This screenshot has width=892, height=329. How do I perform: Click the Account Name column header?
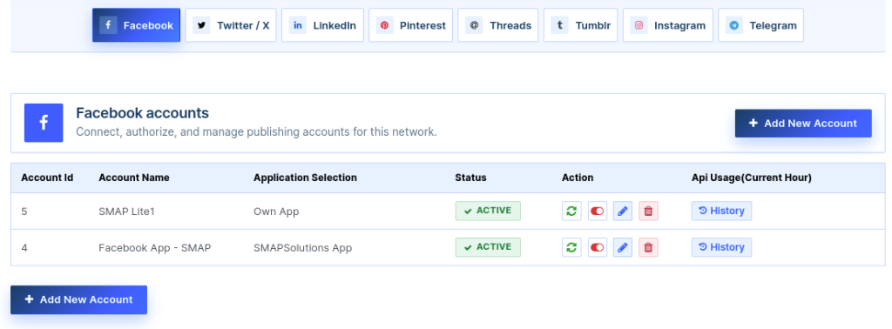coord(133,178)
